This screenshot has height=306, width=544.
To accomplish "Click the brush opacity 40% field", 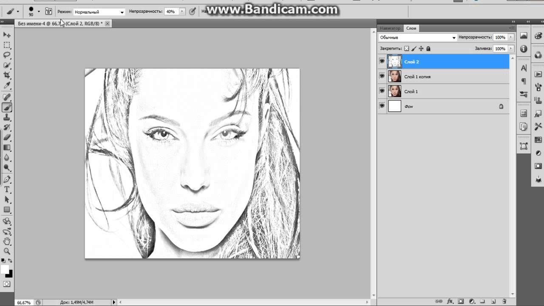I will tap(172, 12).
